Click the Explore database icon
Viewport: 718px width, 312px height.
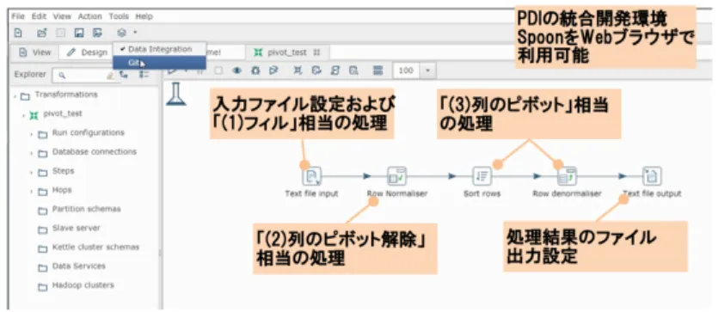(353, 70)
